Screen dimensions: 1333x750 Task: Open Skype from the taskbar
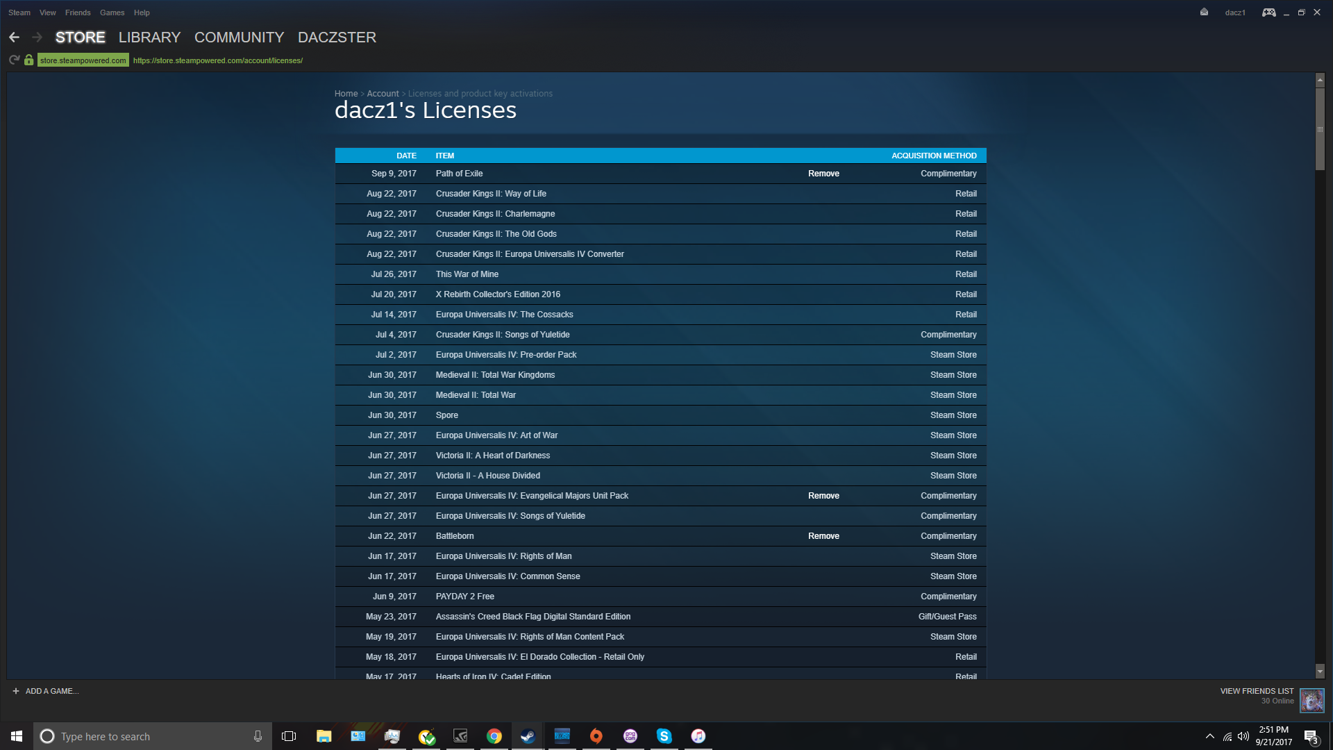tap(664, 736)
